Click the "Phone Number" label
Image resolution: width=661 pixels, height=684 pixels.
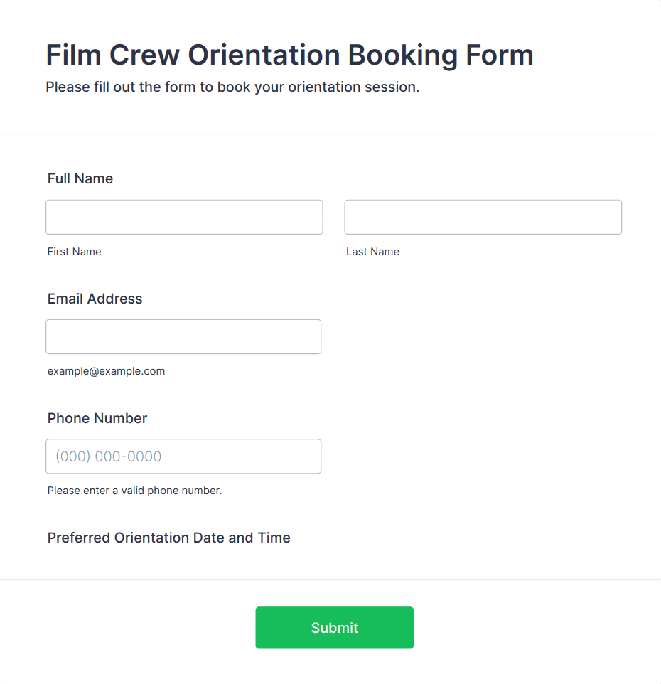(x=97, y=418)
